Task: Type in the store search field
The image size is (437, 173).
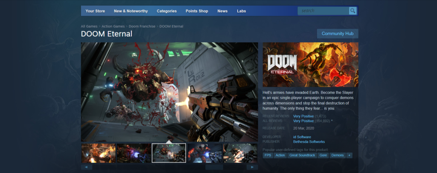Action: pyautogui.click(x=323, y=11)
